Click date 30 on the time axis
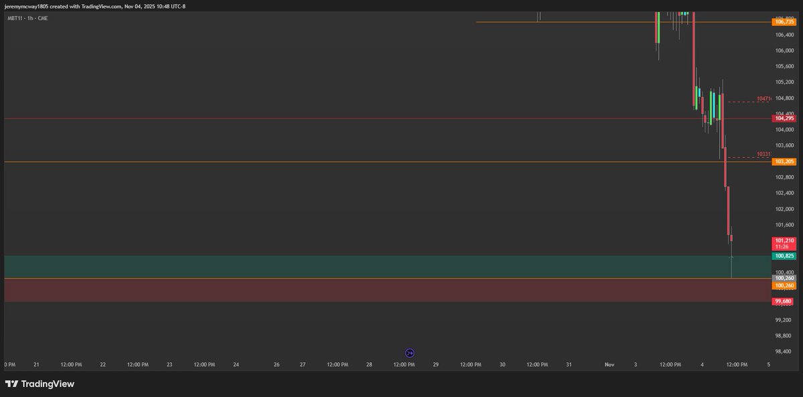The width and height of the screenshot is (803, 397). tap(503, 365)
